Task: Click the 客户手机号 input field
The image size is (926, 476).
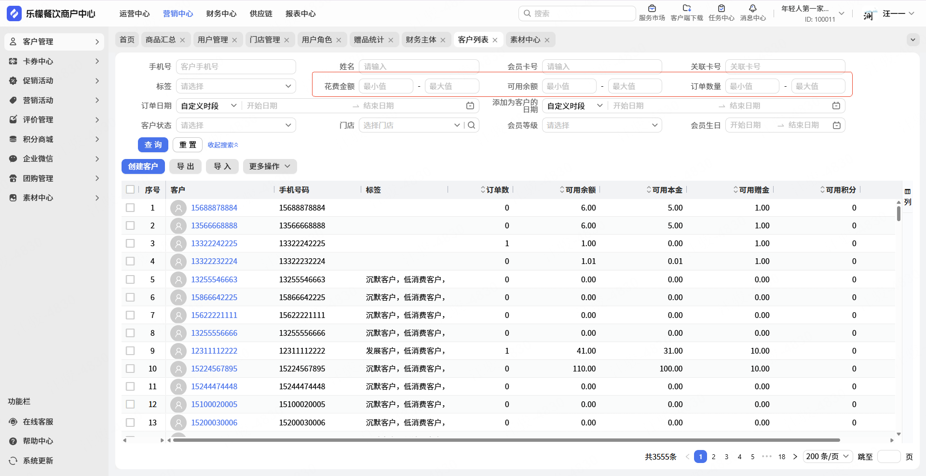Action: [235, 66]
